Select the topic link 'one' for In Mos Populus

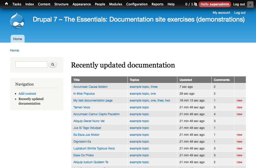coord(154,93)
